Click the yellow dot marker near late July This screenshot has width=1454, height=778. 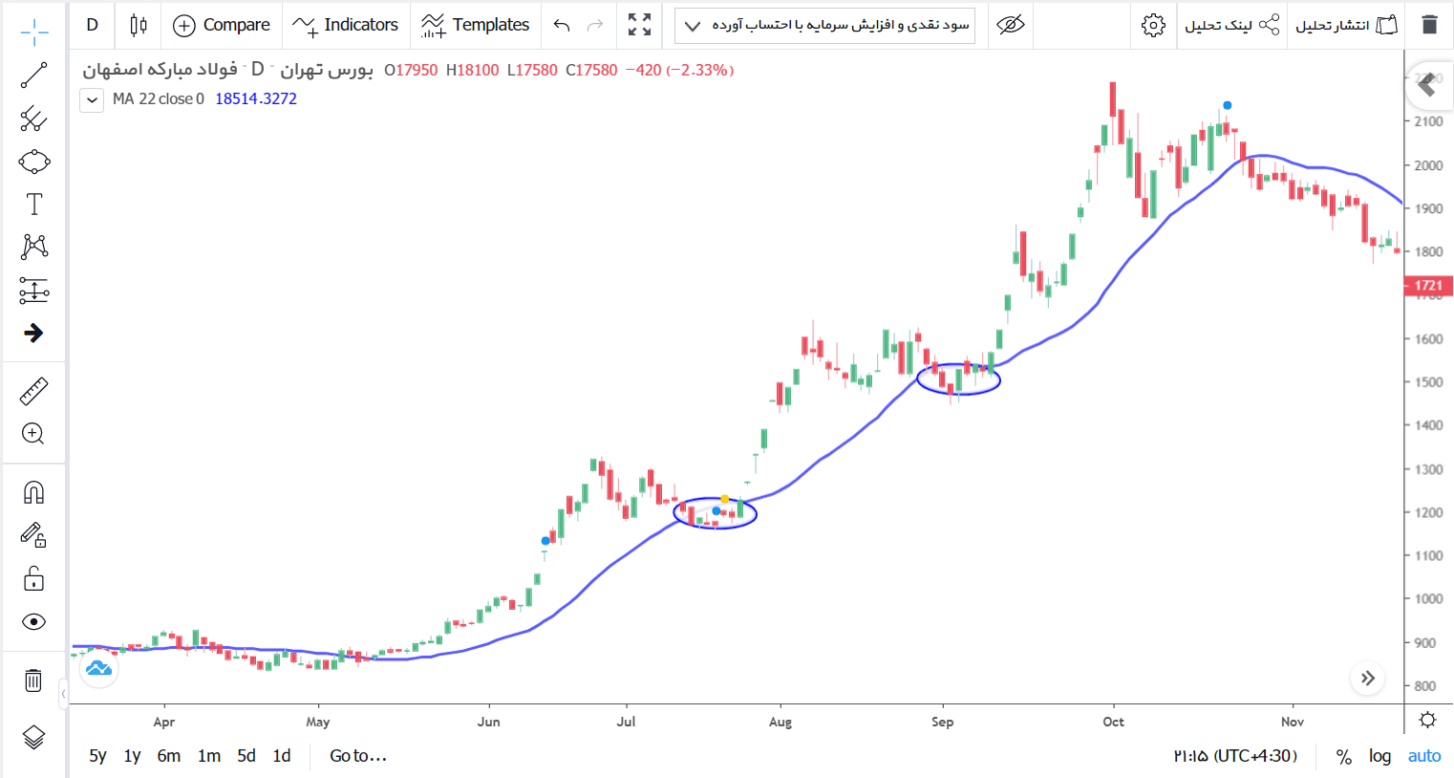[x=725, y=499]
